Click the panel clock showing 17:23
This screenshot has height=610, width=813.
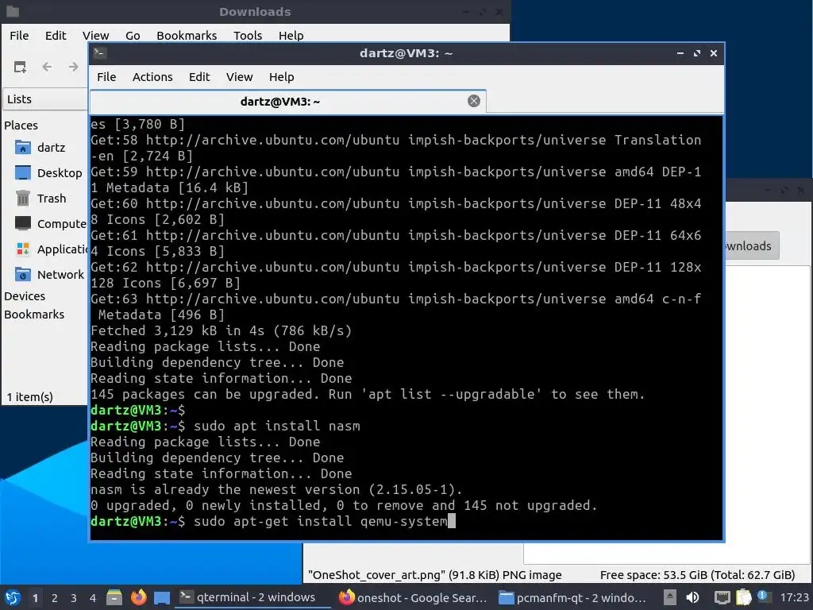click(x=794, y=597)
